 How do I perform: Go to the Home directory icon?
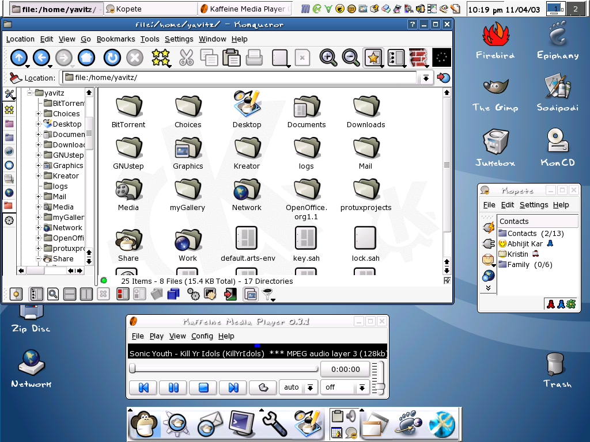point(86,58)
